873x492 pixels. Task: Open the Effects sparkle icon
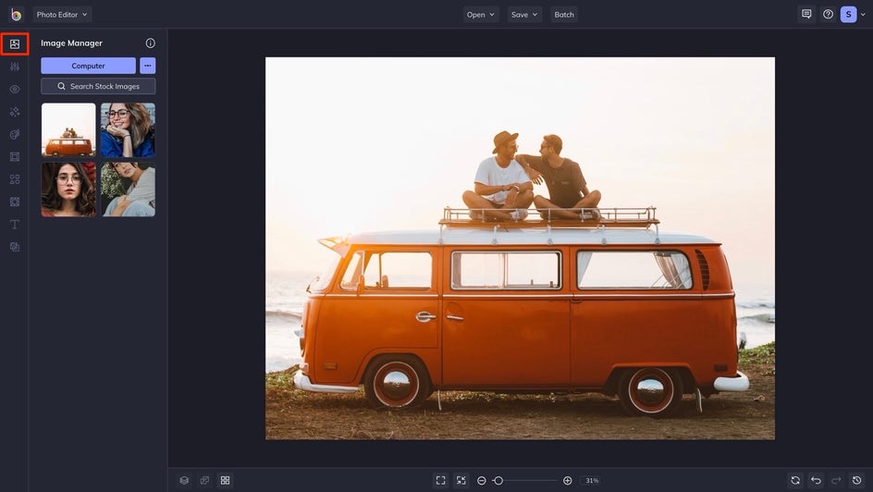click(x=15, y=112)
